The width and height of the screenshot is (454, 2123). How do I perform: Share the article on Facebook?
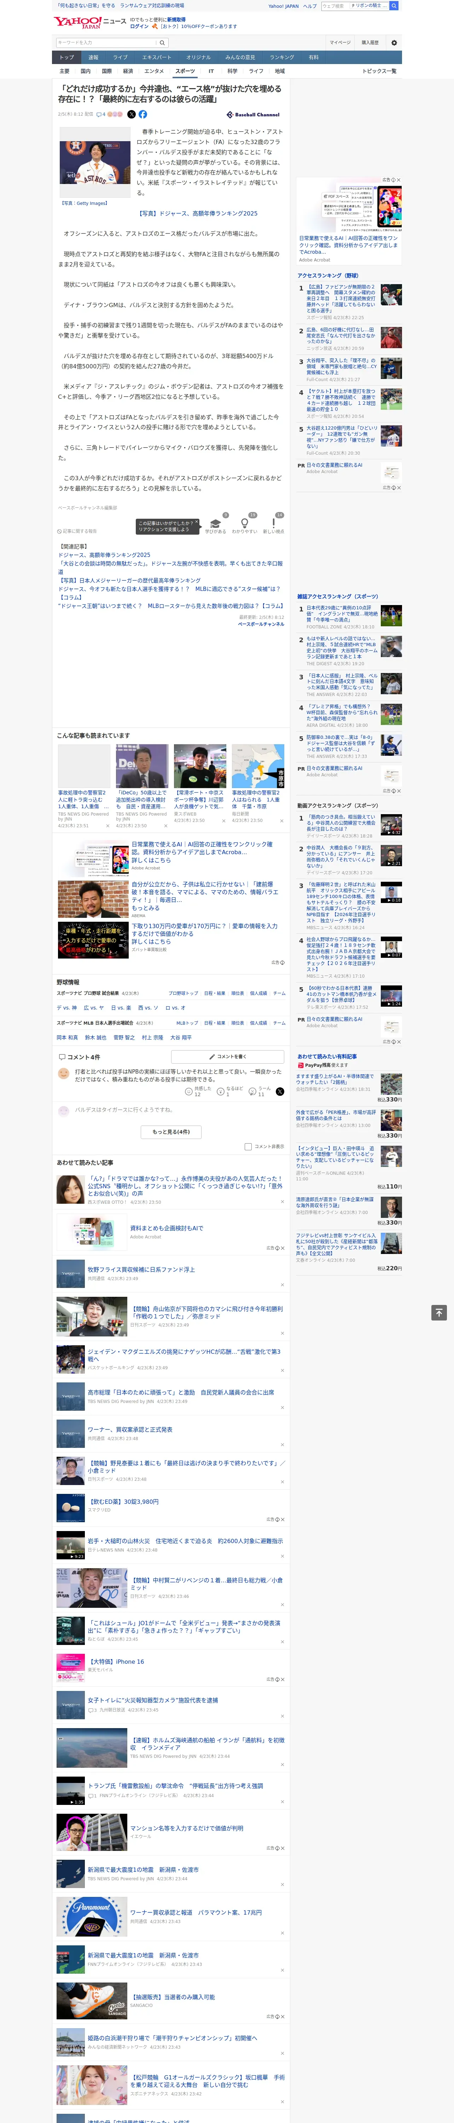tap(142, 115)
